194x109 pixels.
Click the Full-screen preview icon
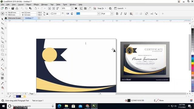pos(76,8)
